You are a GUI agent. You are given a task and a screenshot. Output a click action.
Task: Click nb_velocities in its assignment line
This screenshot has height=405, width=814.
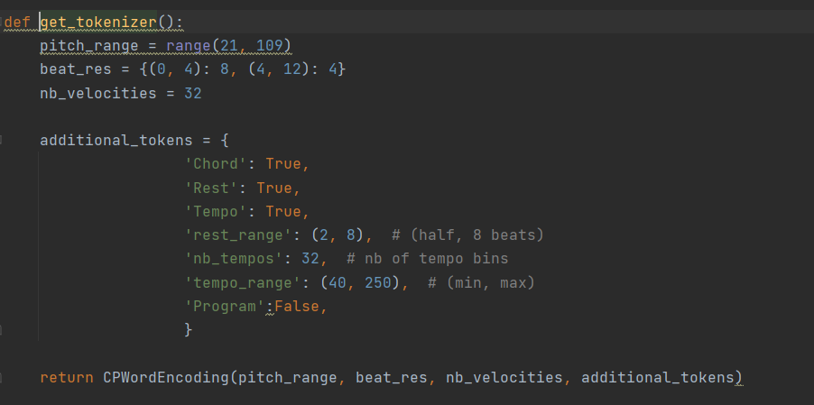98,93
